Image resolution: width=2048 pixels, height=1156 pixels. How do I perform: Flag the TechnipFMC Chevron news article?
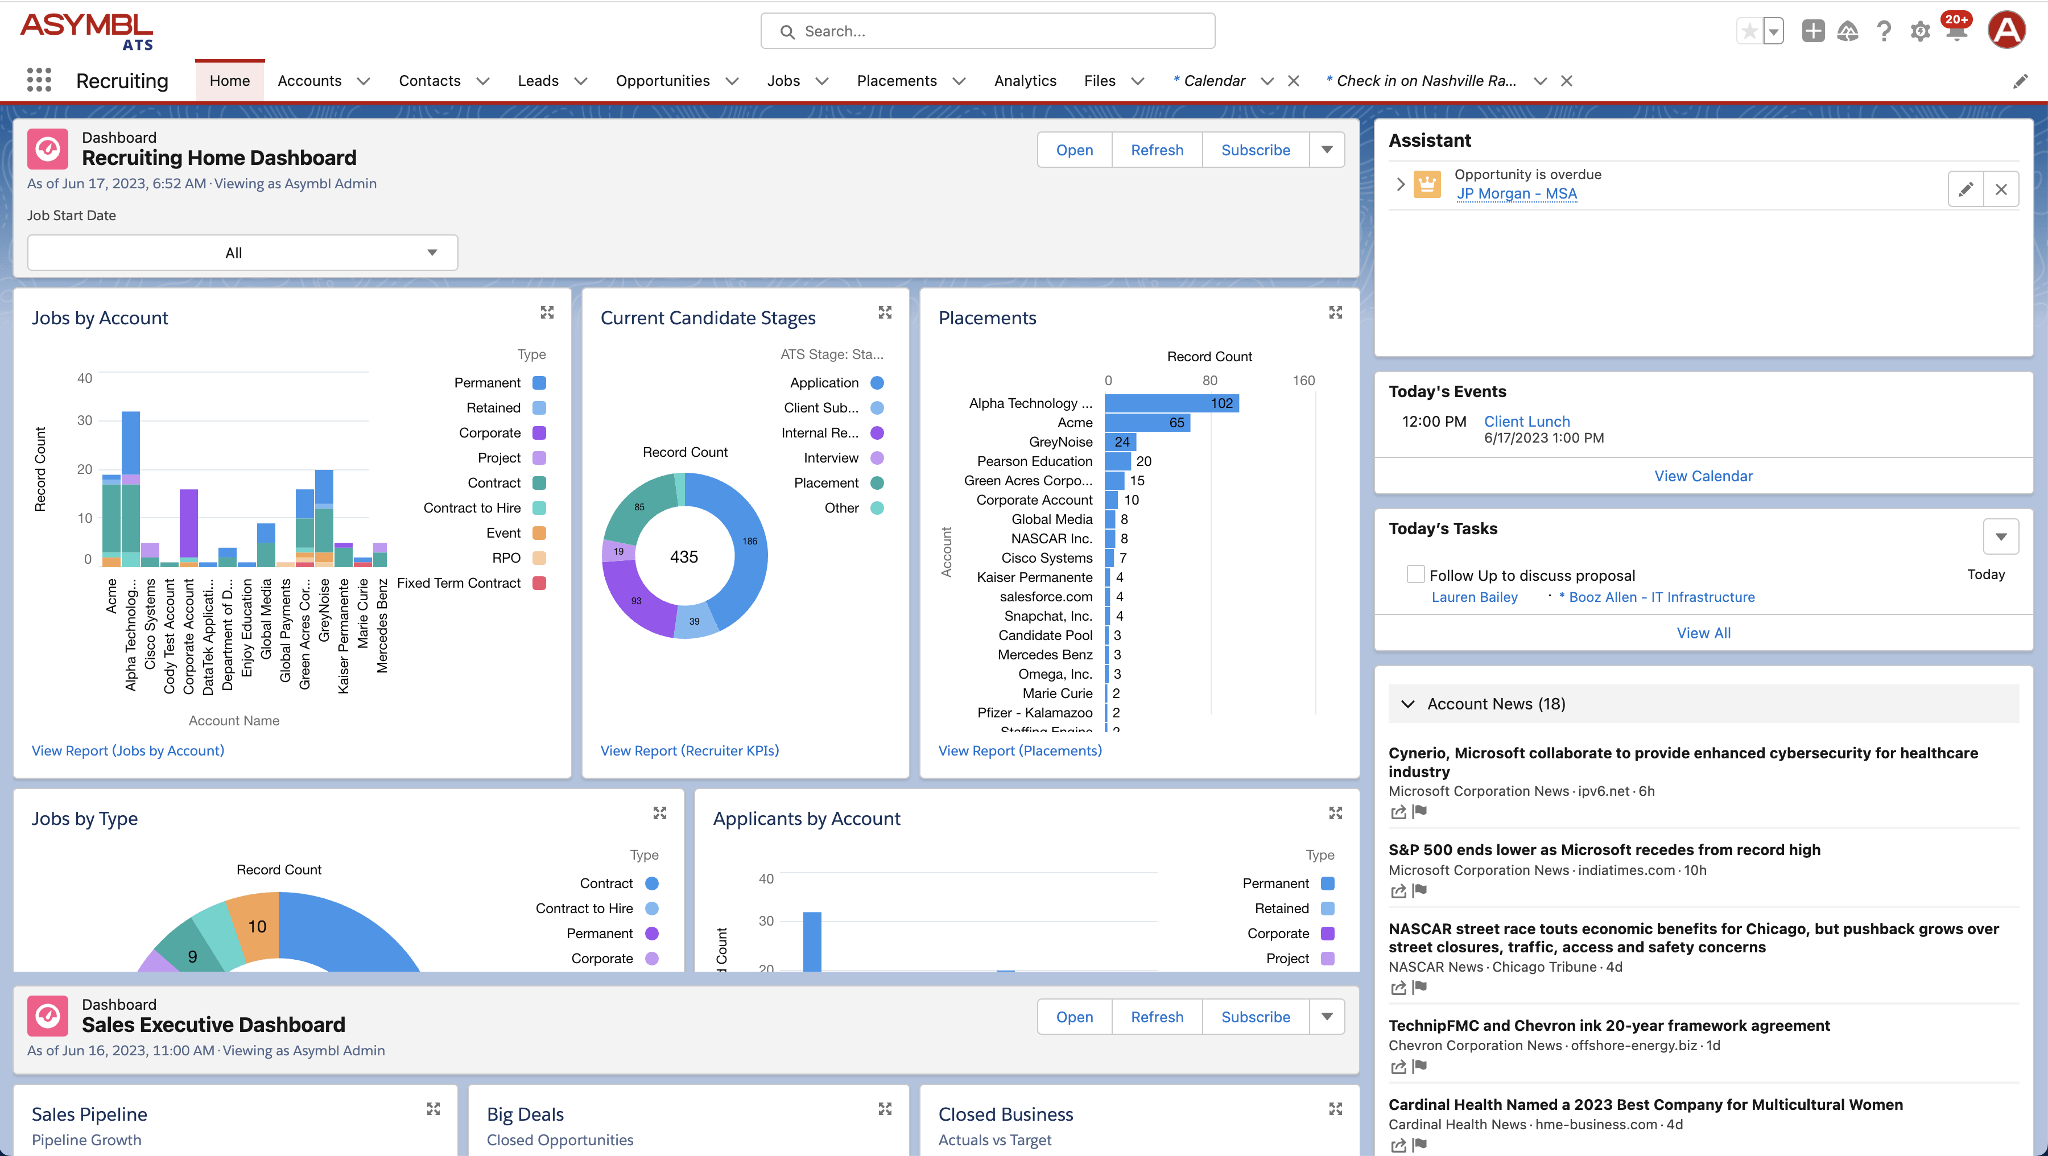pyautogui.click(x=1420, y=1066)
